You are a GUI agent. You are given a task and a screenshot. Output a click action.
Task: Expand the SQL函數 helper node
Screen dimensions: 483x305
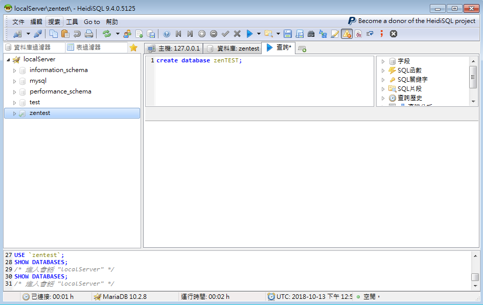tap(383, 71)
